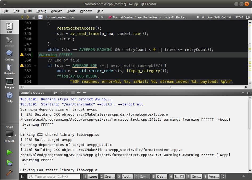This screenshot has height=180, width=252.
Task: Toggle the Debugger Console pane
Action: [159, 177]
